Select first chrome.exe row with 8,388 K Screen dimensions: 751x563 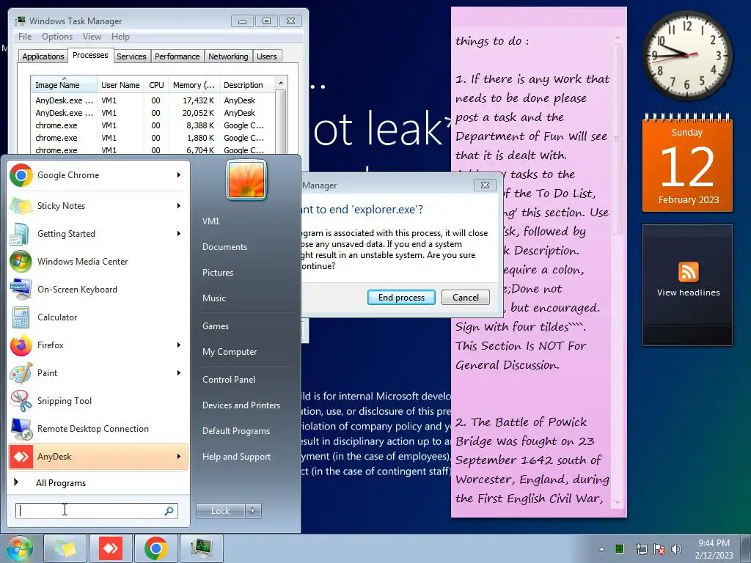[x=153, y=125]
